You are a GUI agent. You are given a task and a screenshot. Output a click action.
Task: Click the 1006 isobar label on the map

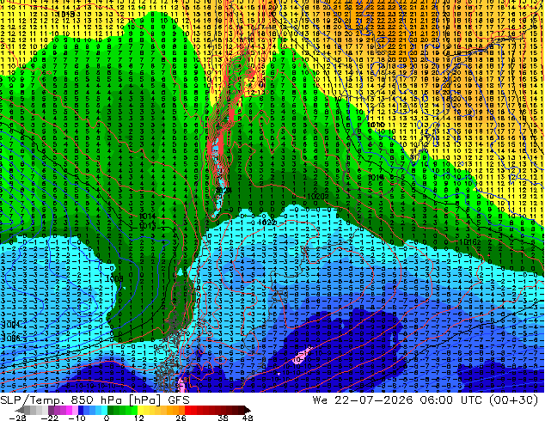10,338
